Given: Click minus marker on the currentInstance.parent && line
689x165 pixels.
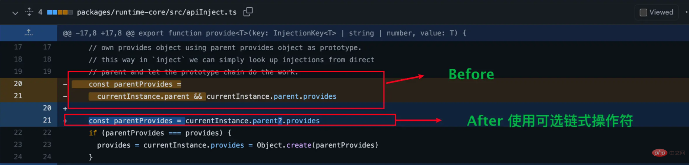Looking at the screenshot, I should (65, 96).
